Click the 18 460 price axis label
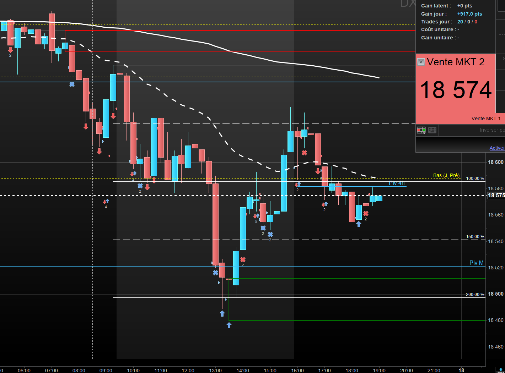Screen dimensions: 505x373 [x=496, y=347]
